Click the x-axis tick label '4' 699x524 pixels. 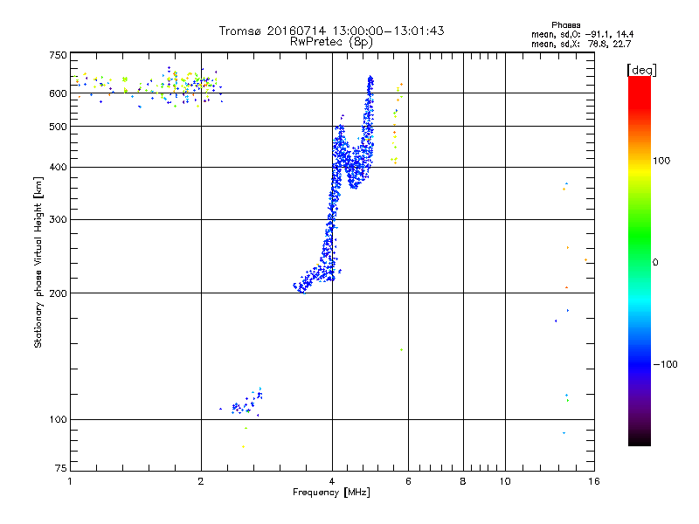click(332, 481)
